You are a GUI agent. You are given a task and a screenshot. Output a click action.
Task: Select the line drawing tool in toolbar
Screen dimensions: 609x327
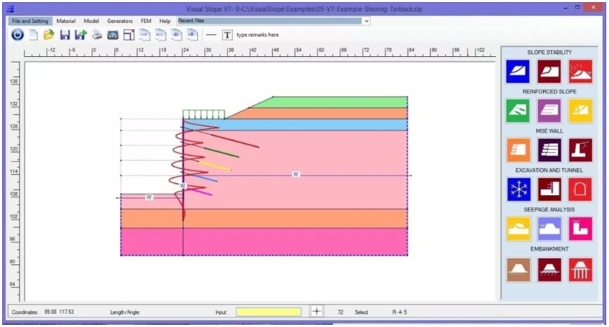coord(211,35)
